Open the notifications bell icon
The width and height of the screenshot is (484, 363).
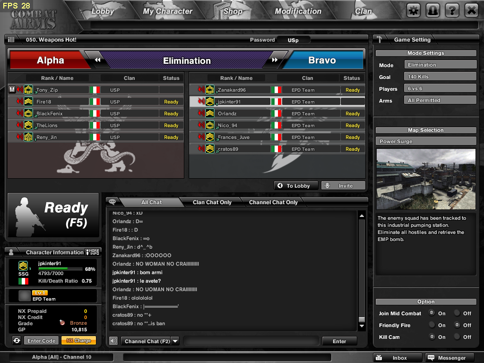433,11
